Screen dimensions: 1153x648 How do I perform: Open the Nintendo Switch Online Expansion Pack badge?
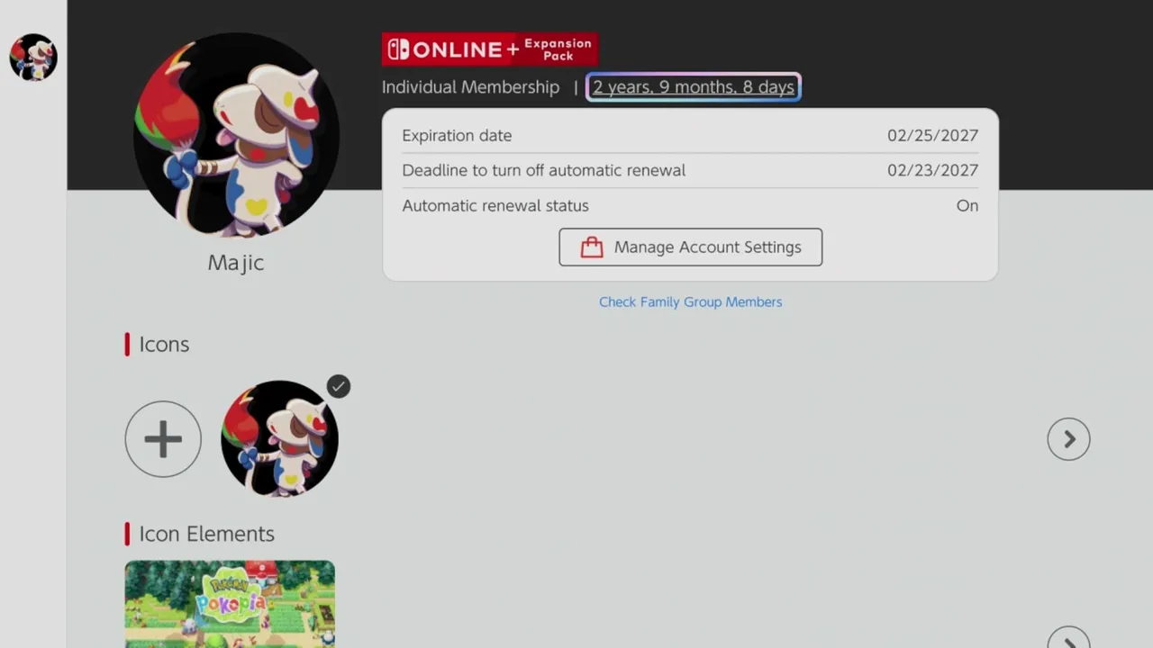pyautogui.click(x=490, y=49)
